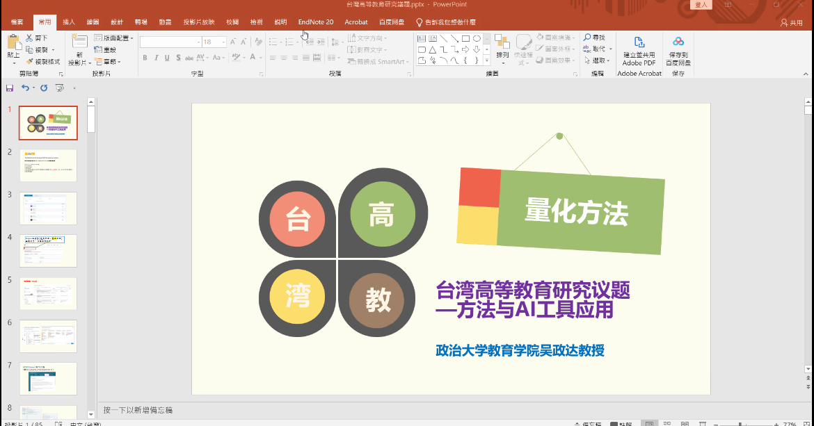Toggle Bold formatting button
Screen dimensions: 814x426
tap(145, 58)
